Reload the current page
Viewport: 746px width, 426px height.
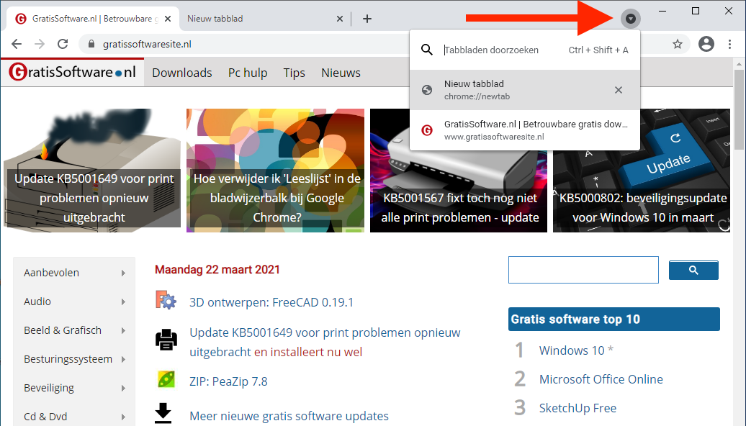pos(63,45)
